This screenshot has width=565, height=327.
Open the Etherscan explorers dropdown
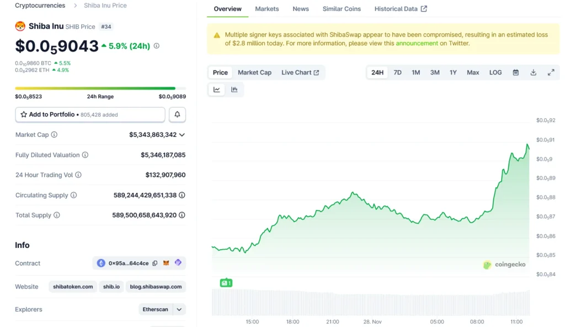coord(179,309)
